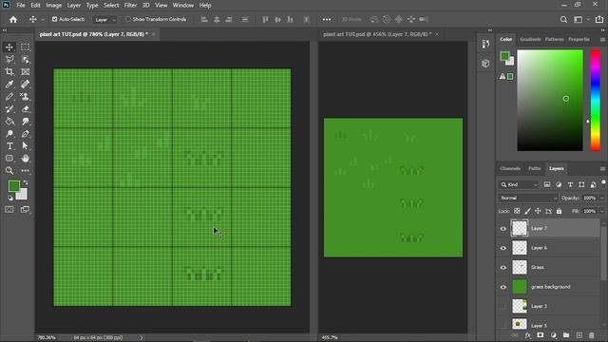Open the Filter menu

(x=130, y=6)
